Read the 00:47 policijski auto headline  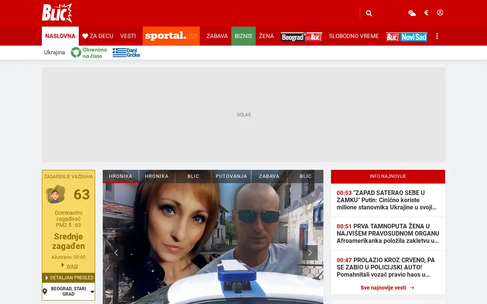388,267
